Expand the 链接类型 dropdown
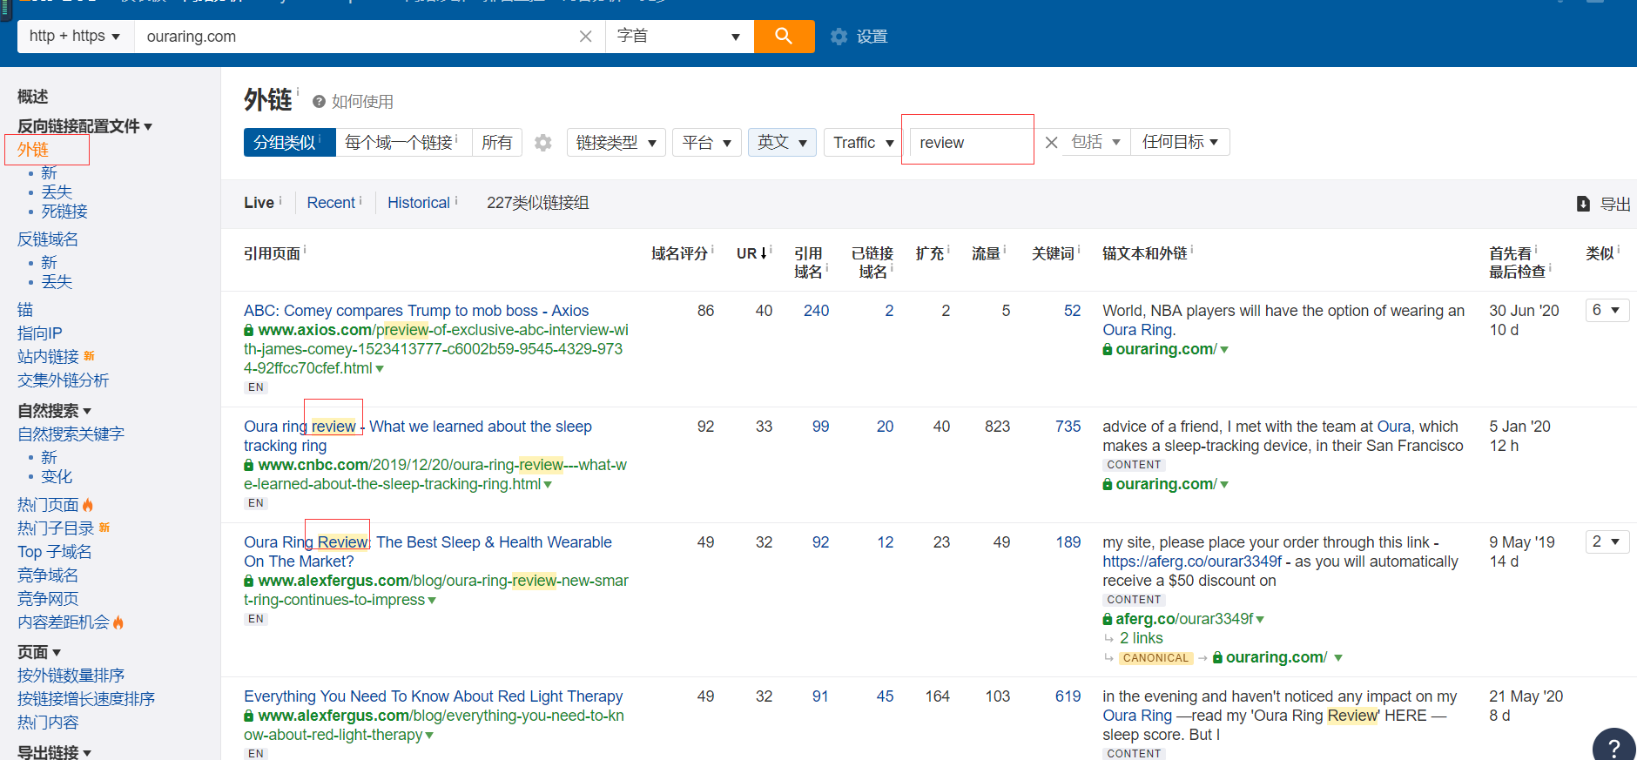This screenshot has height=760, width=1637. (616, 143)
